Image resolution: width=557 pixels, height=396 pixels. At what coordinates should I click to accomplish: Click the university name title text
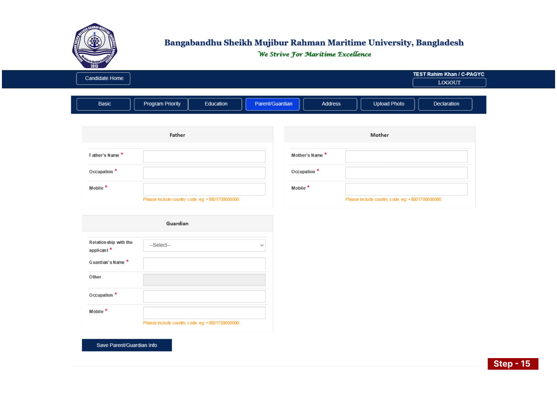pos(314,43)
